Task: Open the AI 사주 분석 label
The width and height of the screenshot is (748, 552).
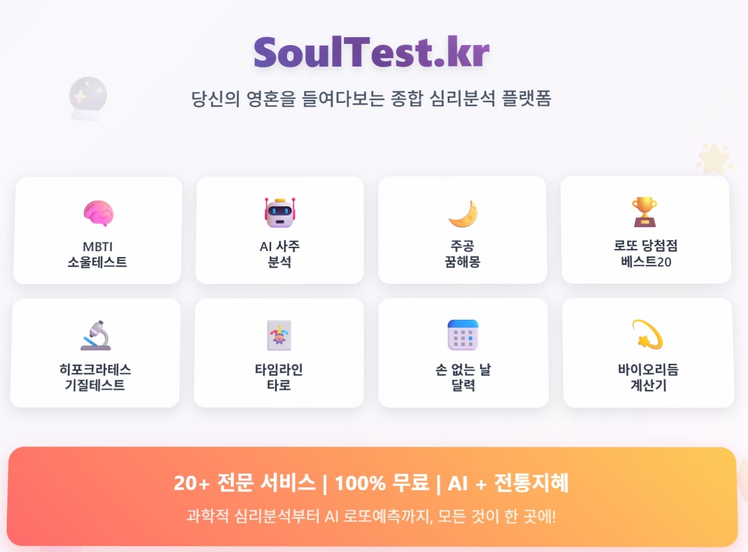Action: pos(280,254)
